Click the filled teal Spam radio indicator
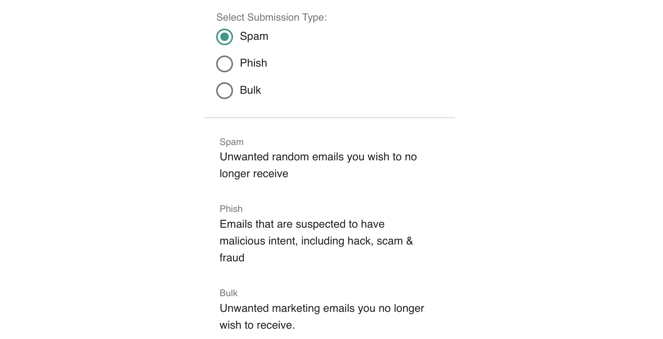Image resolution: width=663 pixels, height=339 pixels. pos(225,37)
